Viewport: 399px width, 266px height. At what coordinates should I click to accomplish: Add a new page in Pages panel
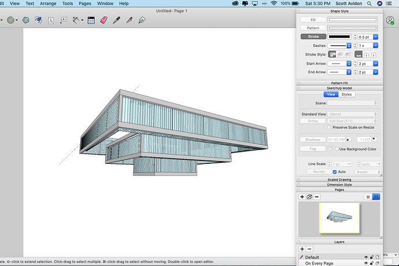coord(302,197)
